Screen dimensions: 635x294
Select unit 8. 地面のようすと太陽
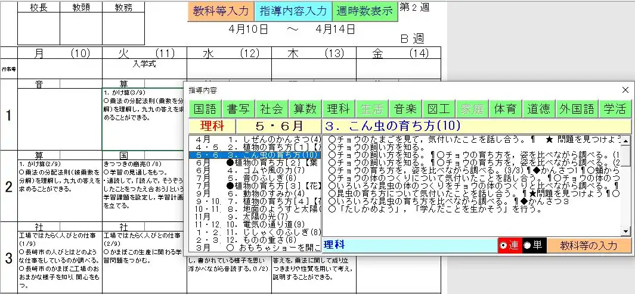pos(255,209)
